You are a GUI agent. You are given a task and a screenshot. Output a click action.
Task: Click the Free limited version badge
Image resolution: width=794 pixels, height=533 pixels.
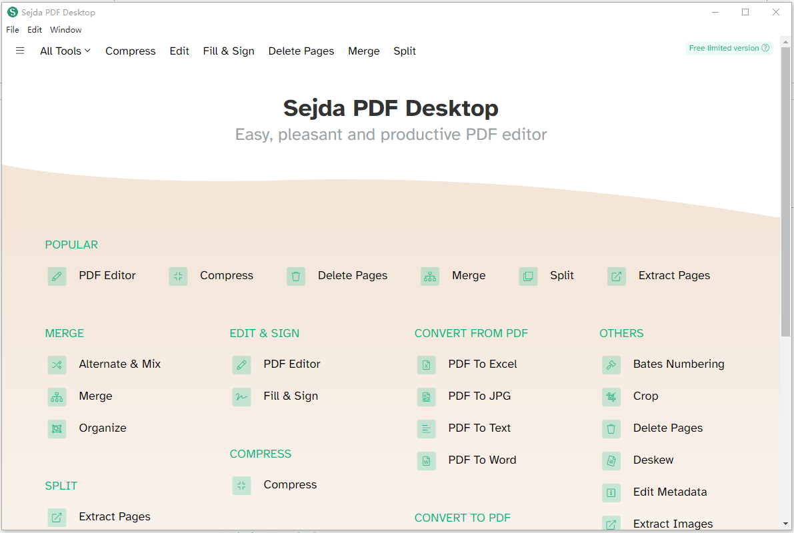(x=729, y=48)
